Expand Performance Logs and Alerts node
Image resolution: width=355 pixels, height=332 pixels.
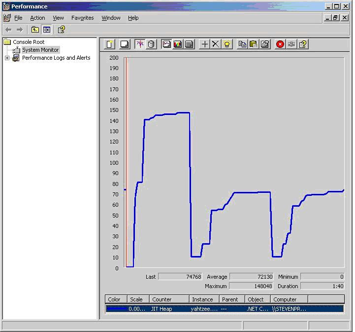tap(7, 58)
